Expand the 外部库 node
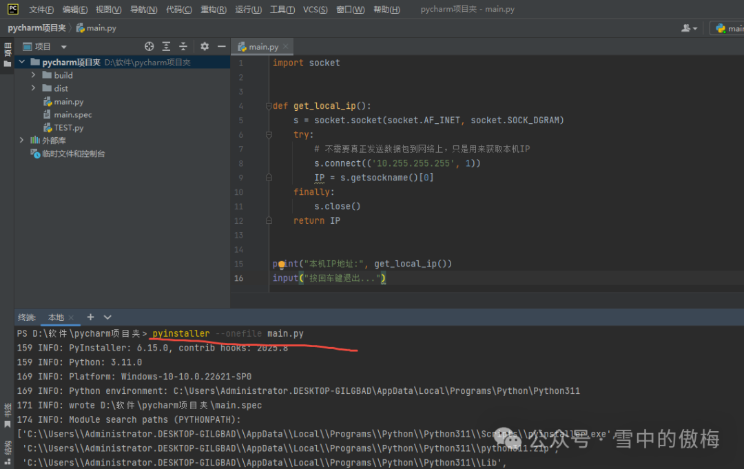Viewport: 744px width, 469px height. (22, 140)
